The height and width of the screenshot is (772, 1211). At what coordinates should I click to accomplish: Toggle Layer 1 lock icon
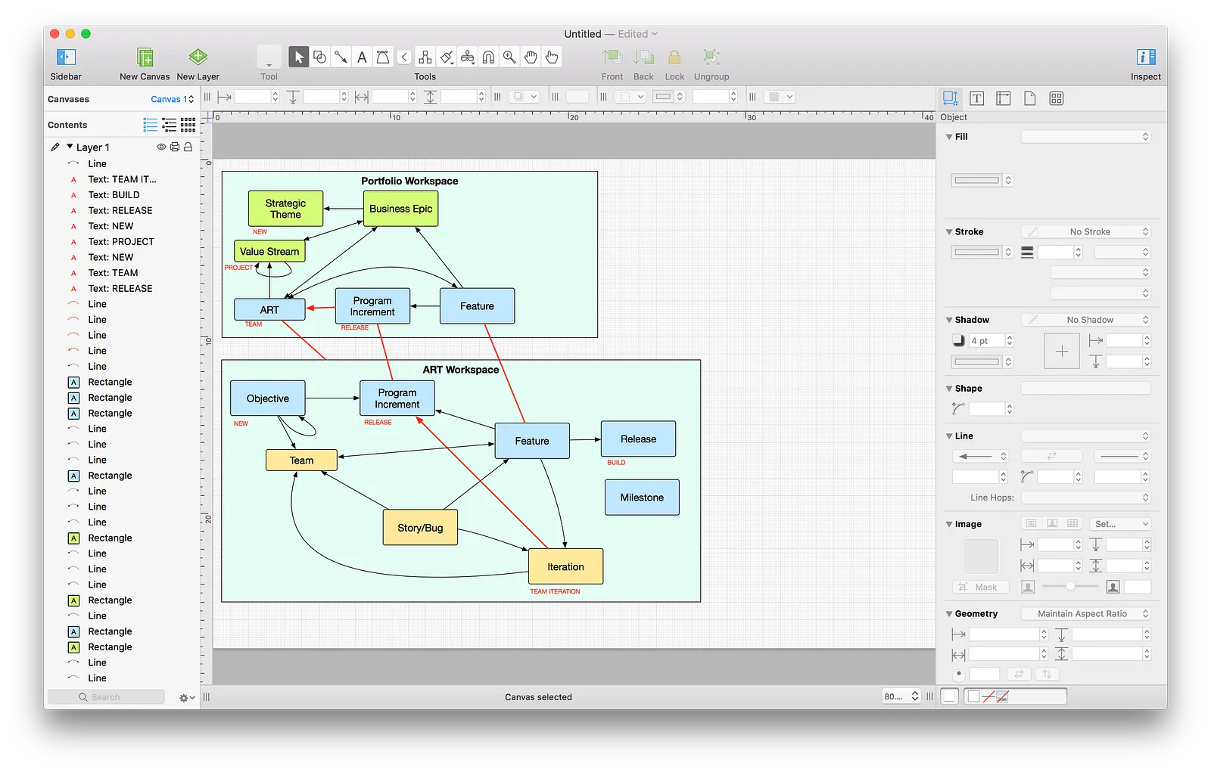(188, 147)
